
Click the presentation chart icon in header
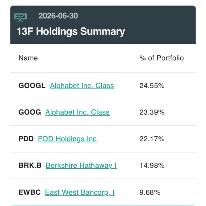coord(20,18)
